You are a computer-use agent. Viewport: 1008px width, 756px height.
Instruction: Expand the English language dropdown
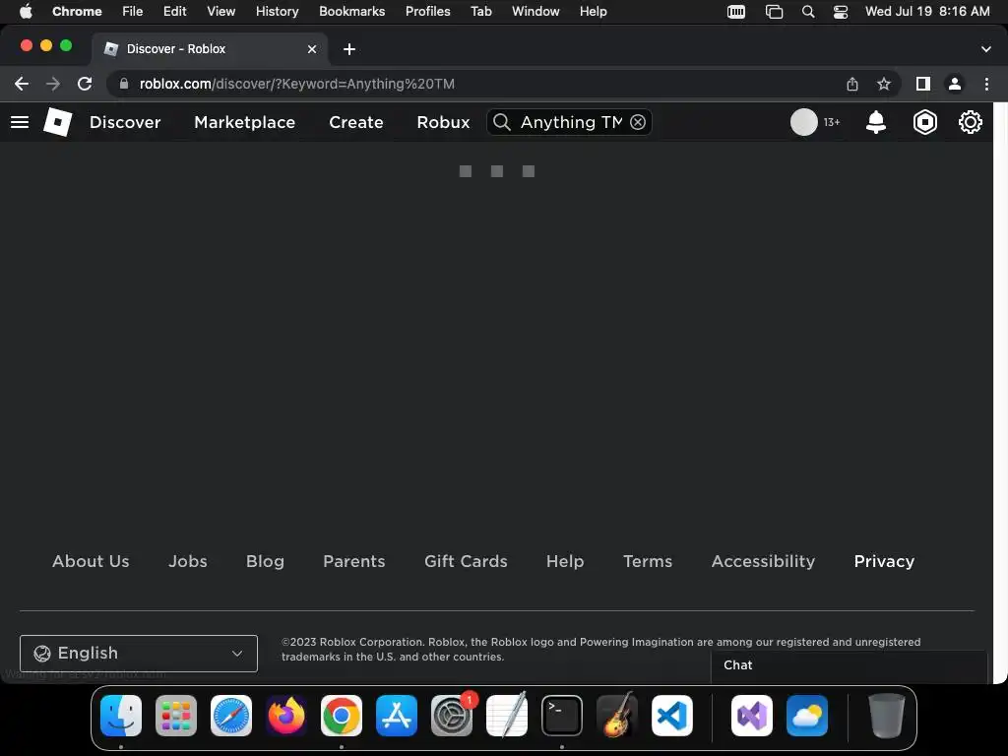[139, 654]
